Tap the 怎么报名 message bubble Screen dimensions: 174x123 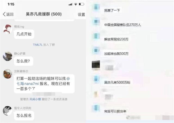tap(24, 115)
